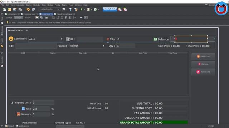229x128 pixels.
Task: Expand the Run Project arrow menu
Action: pos(84,10)
